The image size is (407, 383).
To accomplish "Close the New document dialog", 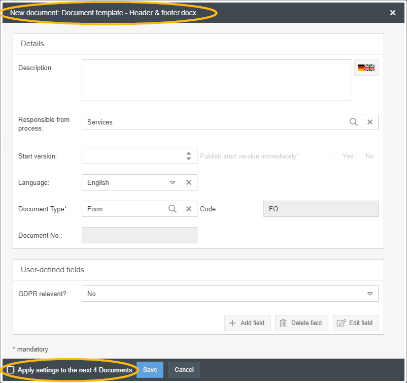I will [392, 13].
